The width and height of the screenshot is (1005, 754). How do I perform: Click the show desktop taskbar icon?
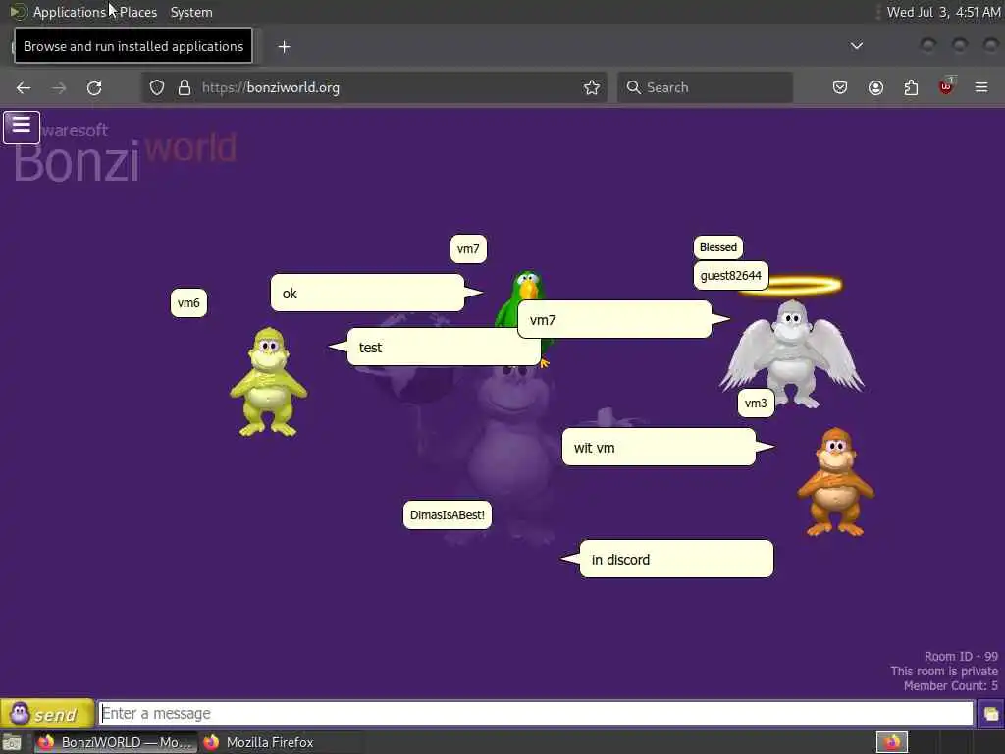click(12, 743)
